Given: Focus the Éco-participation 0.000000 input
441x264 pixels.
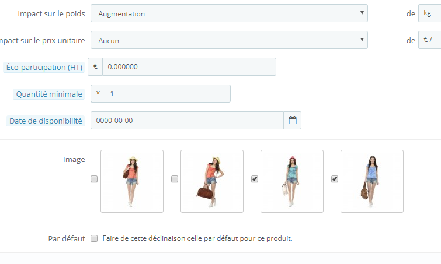Looking at the screenshot, I should coord(189,67).
